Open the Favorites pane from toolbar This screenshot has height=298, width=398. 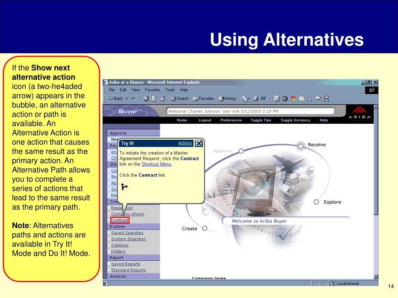(x=204, y=99)
